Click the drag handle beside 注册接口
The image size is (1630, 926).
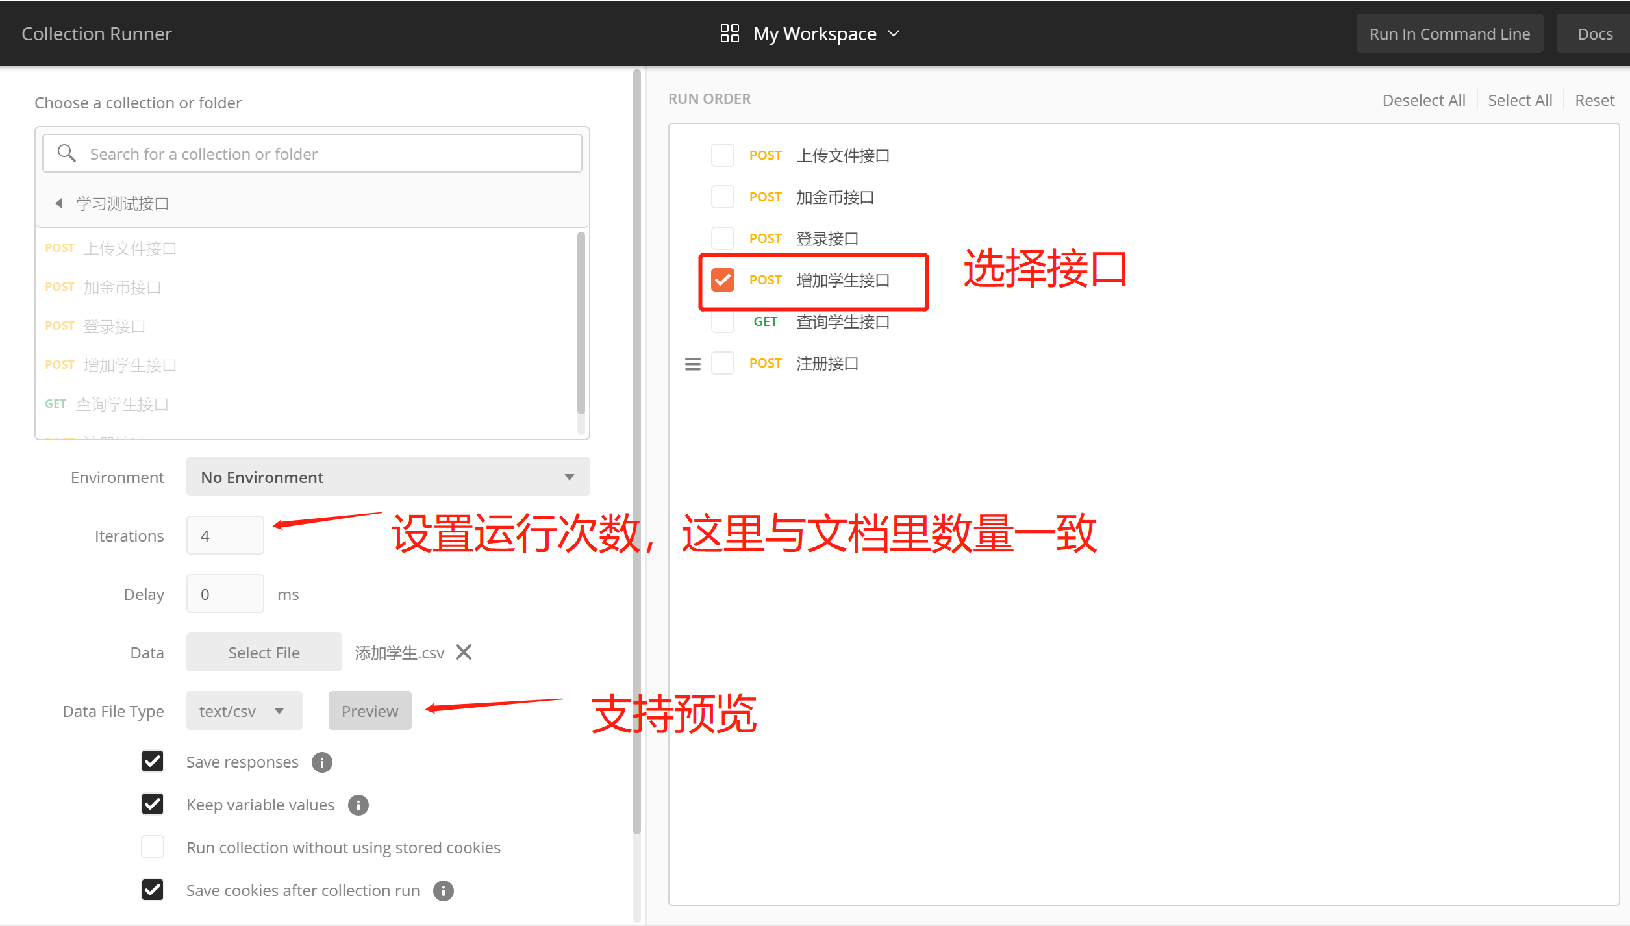[692, 364]
